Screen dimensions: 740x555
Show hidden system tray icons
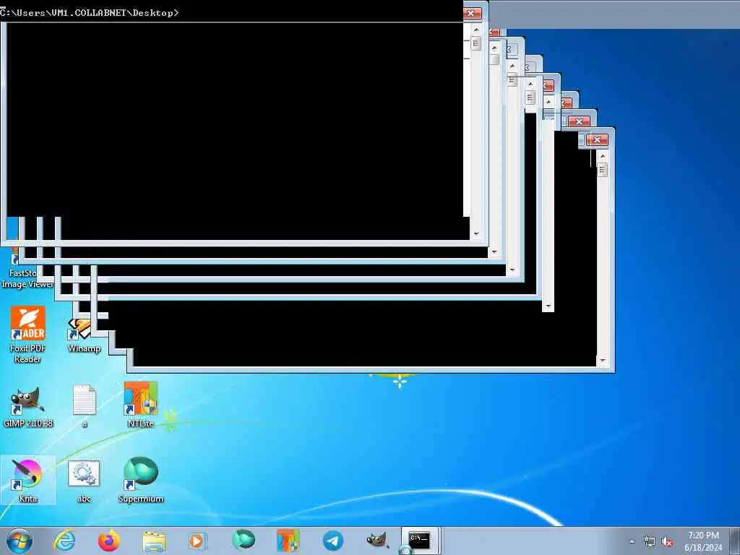coord(632,541)
